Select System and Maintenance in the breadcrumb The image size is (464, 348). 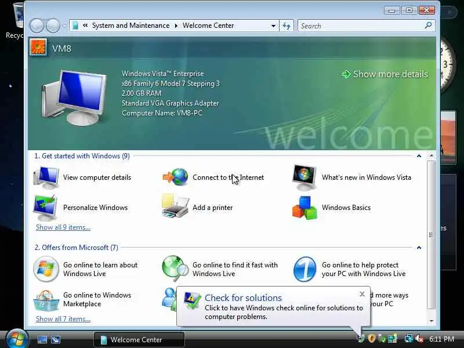131,26
